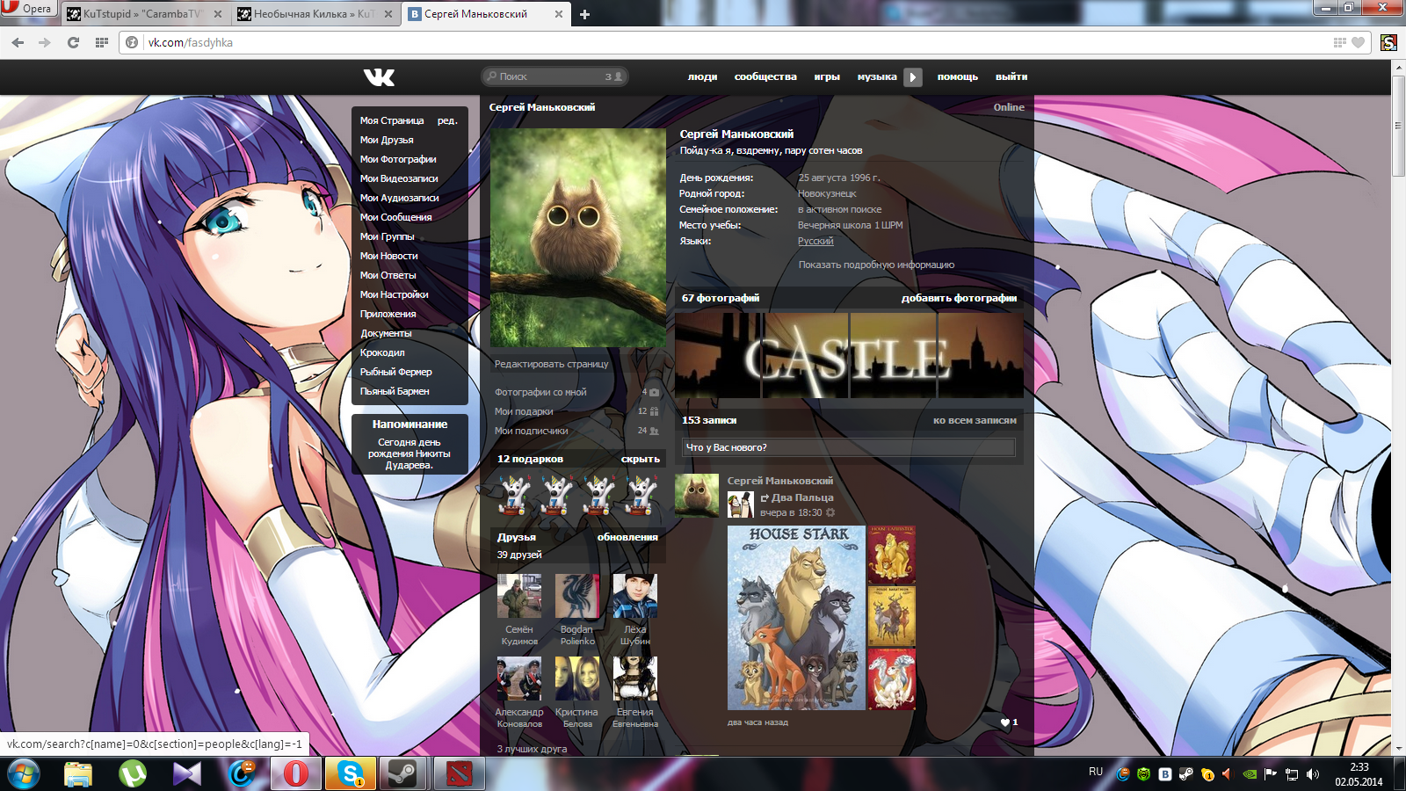Image resolution: width=1406 pixels, height=791 pixels.
Task: Open Мои Видеозаписи in the sidebar
Action: point(399,178)
